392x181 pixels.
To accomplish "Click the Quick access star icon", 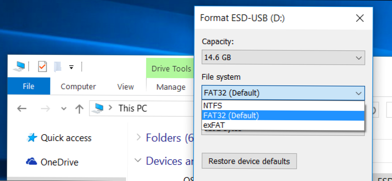I will pyautogui.click(x=32, y=138).
